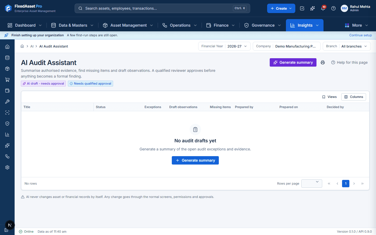Screen dimensions: 376x235
Task: Click the breadcrumb home icon
Action: click(22, 46)
